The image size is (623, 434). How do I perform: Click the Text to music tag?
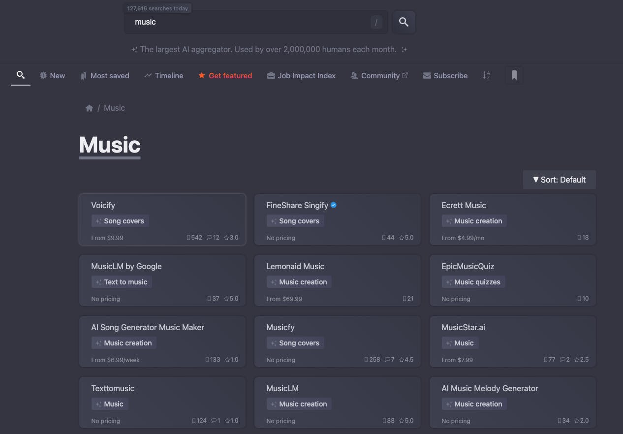pos(122,282)
